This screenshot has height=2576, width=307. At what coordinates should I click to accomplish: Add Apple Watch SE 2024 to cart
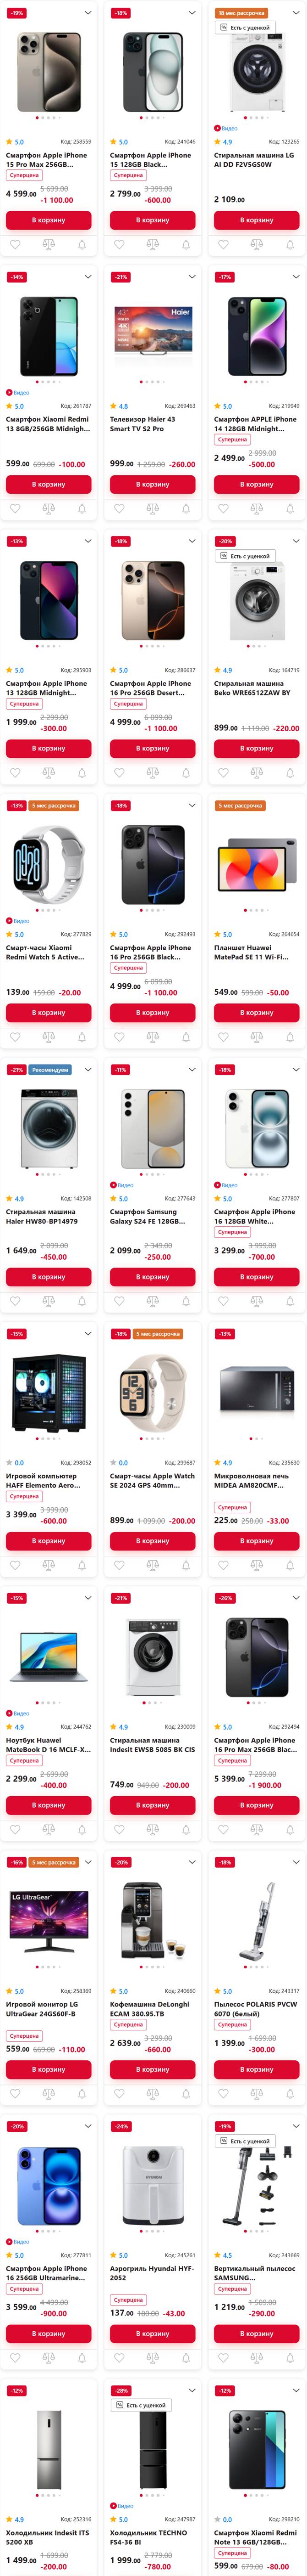pyautogui.click(x=153, y=1540)
